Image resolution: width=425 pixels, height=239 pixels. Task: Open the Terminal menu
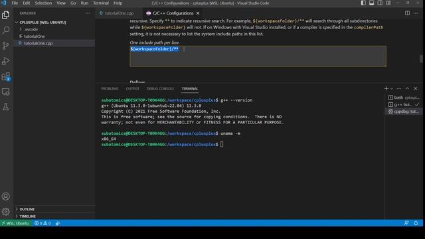[x=101, y=3]
